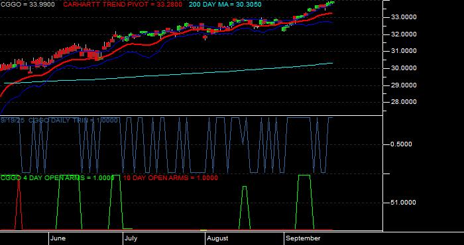464x245 pixels.
Task: Click the 0.5000 TRIN axis value
Action: [402, 144]
